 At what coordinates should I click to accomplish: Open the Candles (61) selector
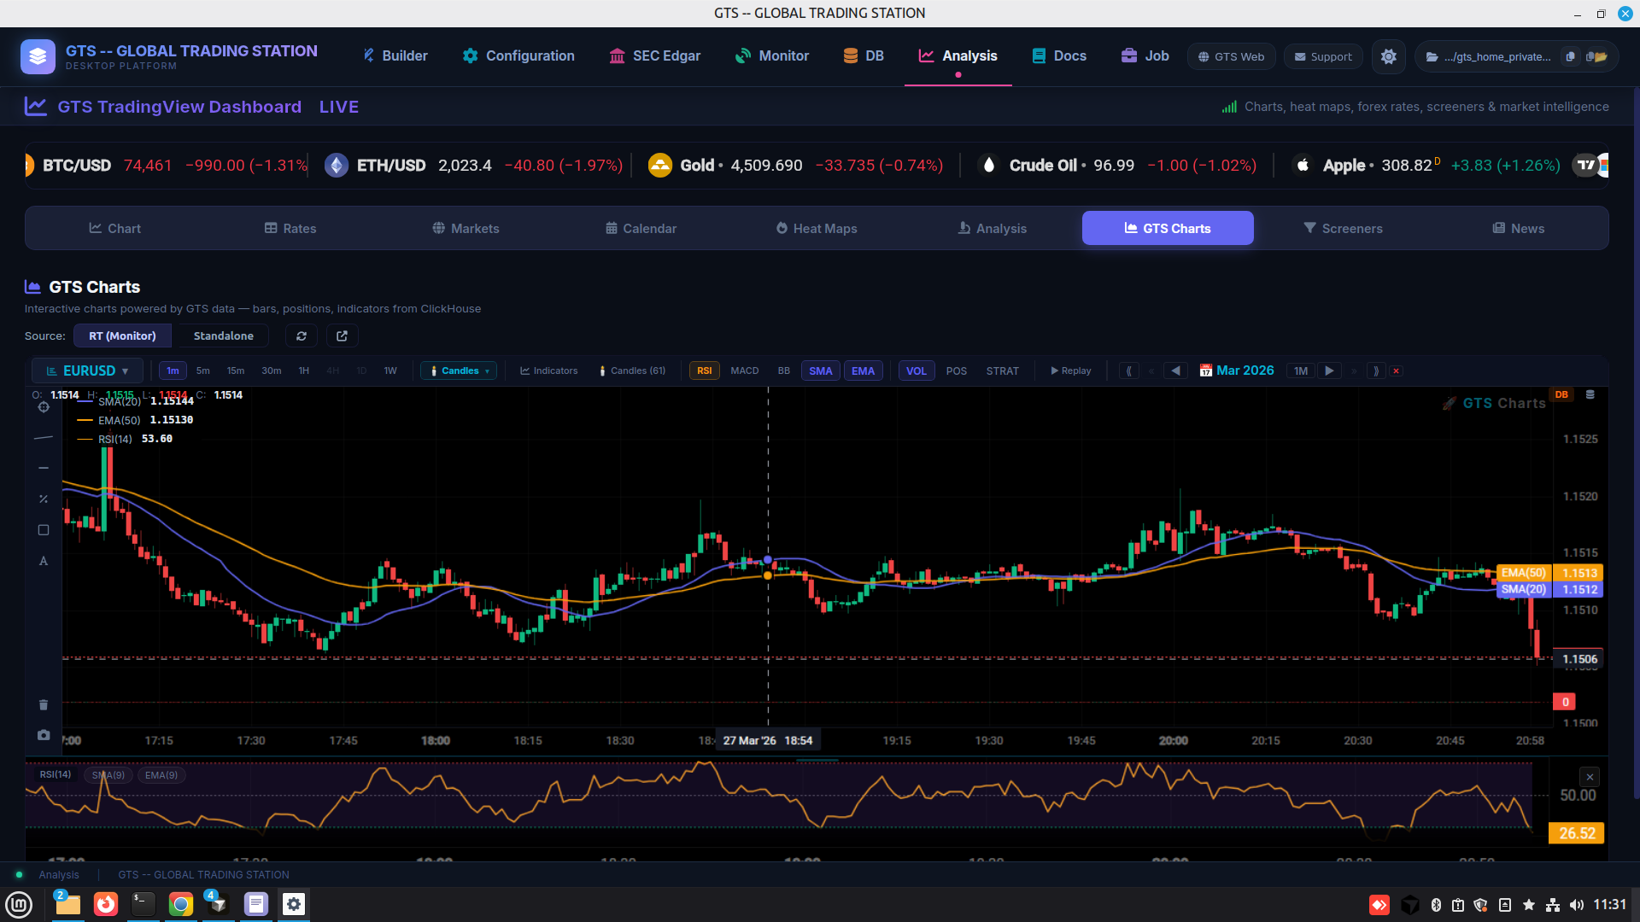click(632, 371)
